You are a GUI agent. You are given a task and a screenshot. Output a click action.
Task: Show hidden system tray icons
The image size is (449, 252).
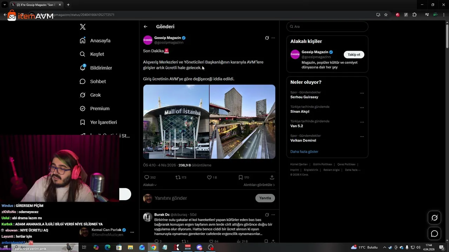(384, 247)
